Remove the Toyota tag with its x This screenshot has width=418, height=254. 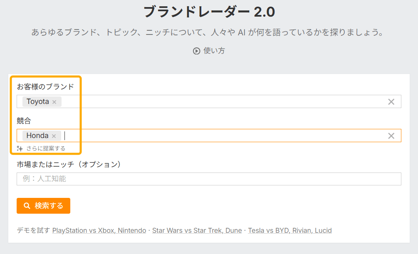[x=54, y=102]
